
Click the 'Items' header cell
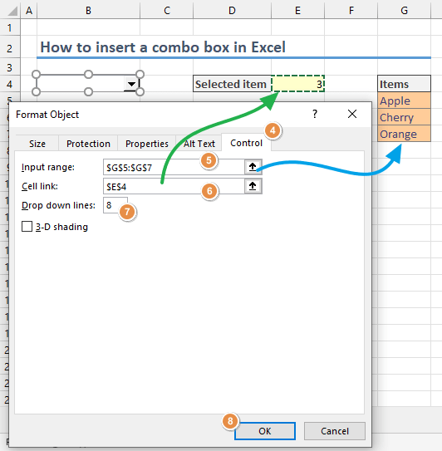404,84
